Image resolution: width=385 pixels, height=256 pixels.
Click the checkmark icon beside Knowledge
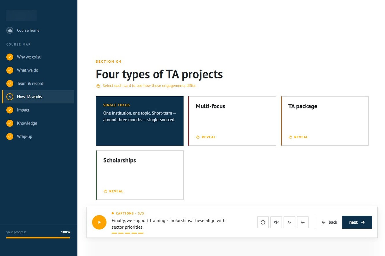10,123
